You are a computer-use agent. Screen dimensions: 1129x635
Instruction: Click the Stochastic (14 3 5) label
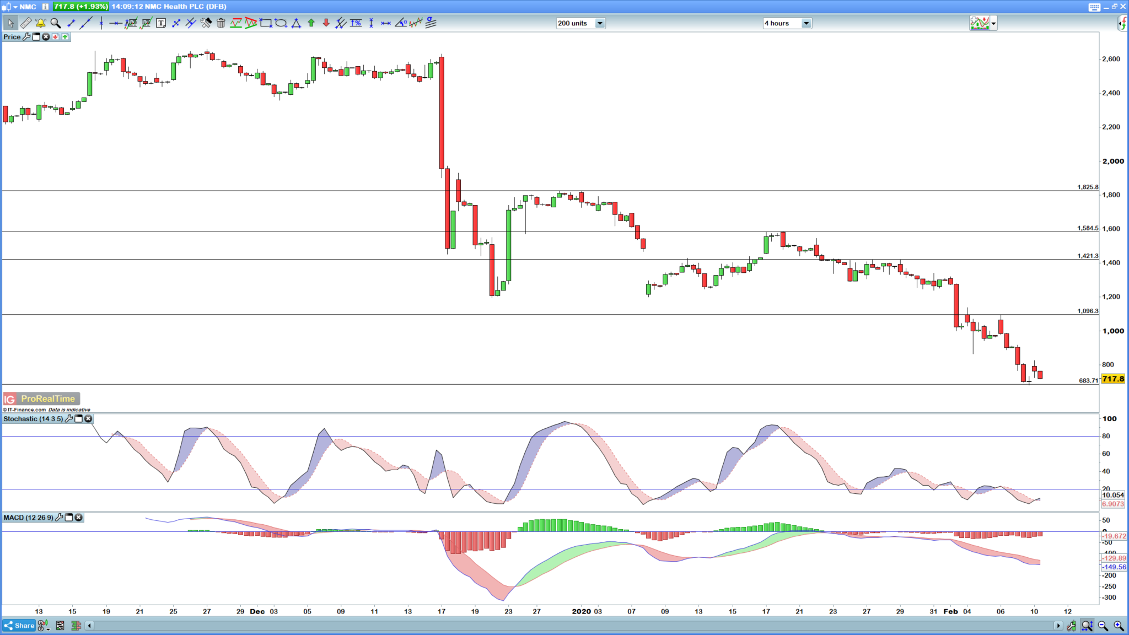click(x=33, y=419)
